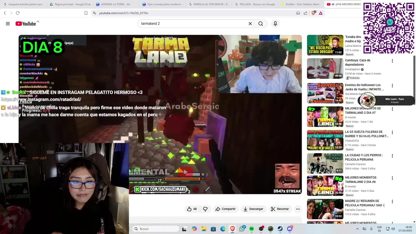Click the MIL DISCULPAS ESTABA DROGADO thumbnail

(x=325, y=45)
